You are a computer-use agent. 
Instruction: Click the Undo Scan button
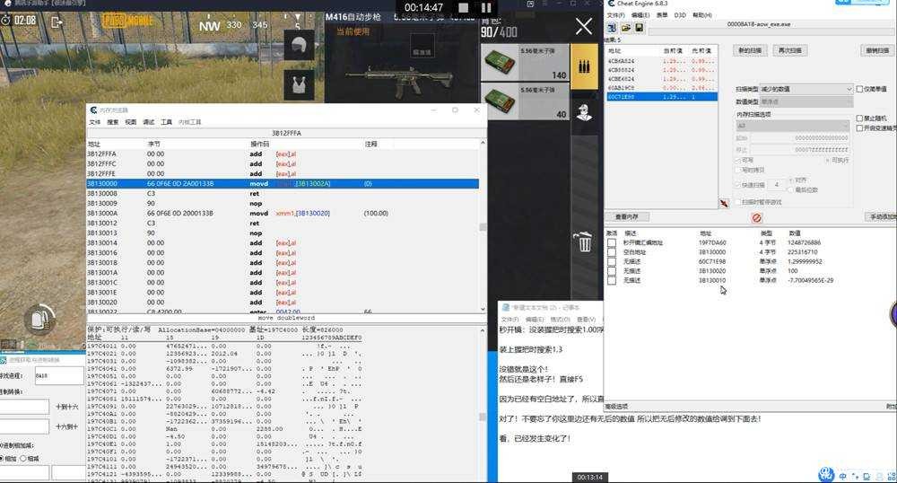pos(877,50)
